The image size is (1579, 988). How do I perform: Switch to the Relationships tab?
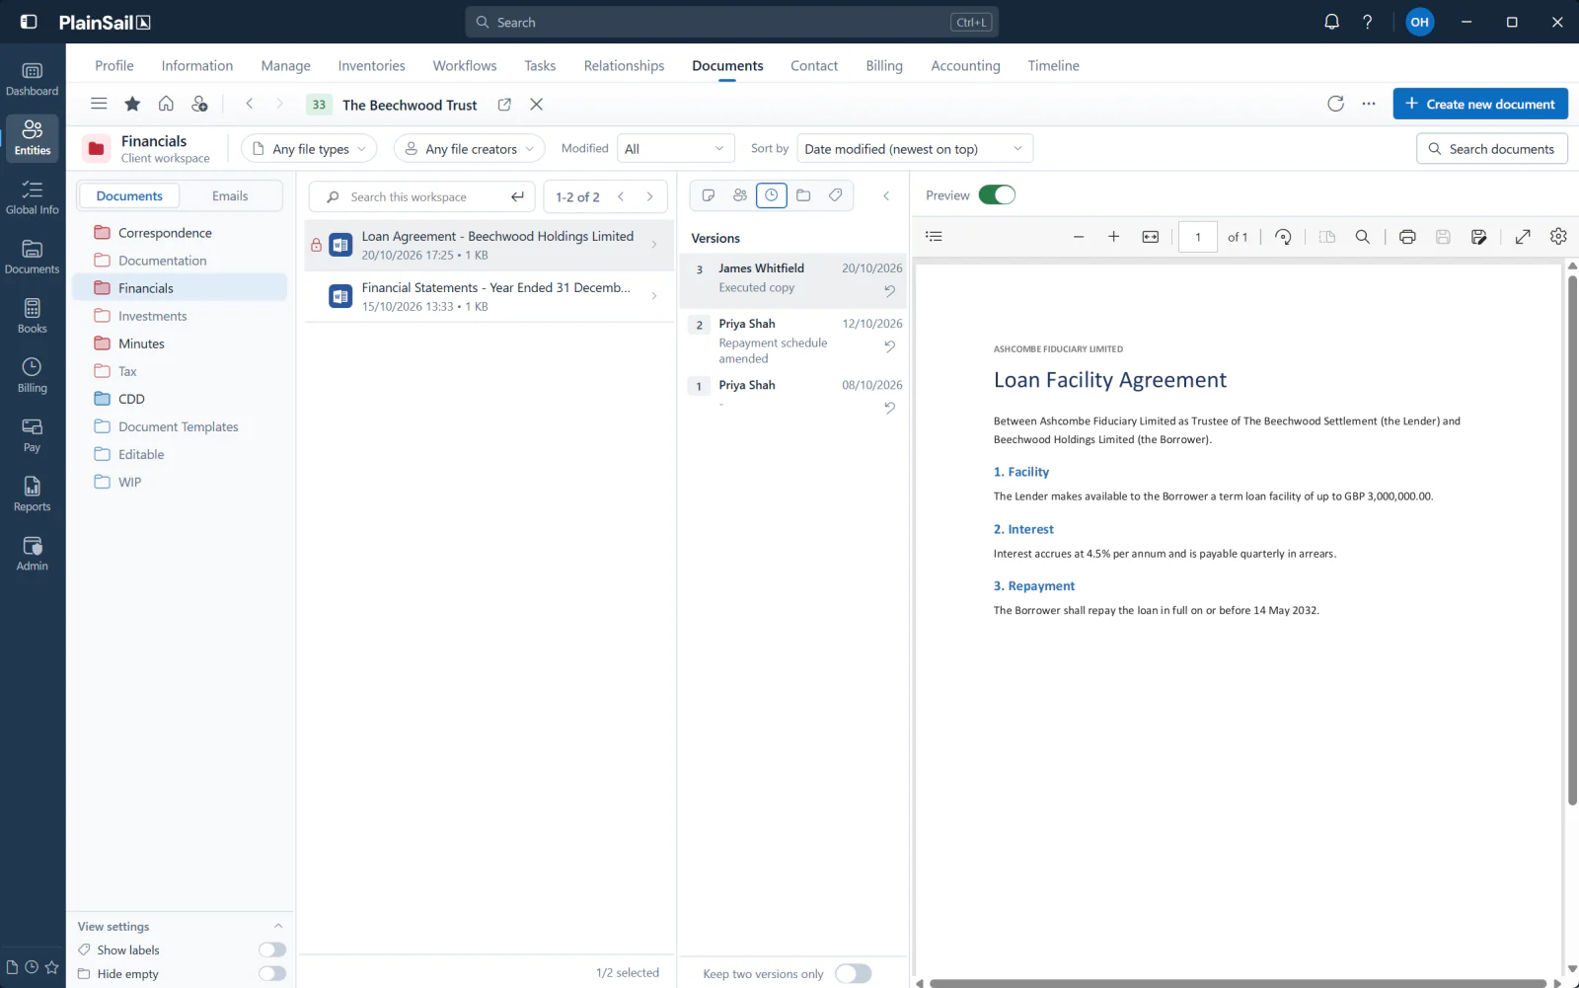[x=624, y=66]
